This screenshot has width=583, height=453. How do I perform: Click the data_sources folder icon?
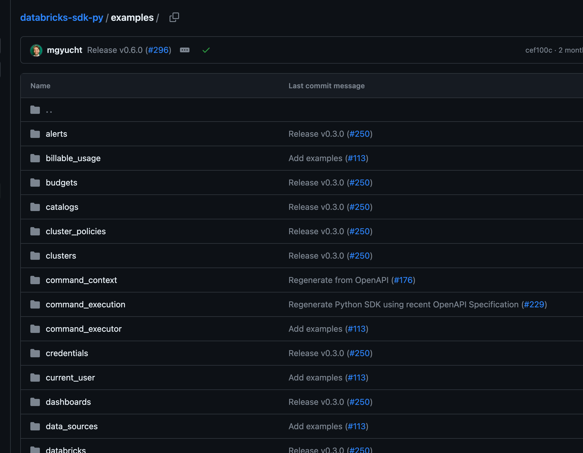coord(35,426)
